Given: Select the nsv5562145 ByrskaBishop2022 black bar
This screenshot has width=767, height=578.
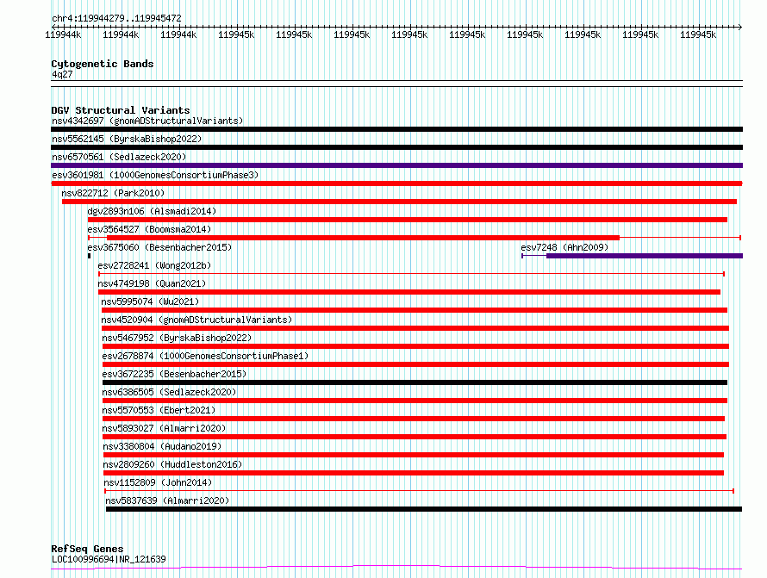Looking at the screenshot, I should (x=396, y=147).
